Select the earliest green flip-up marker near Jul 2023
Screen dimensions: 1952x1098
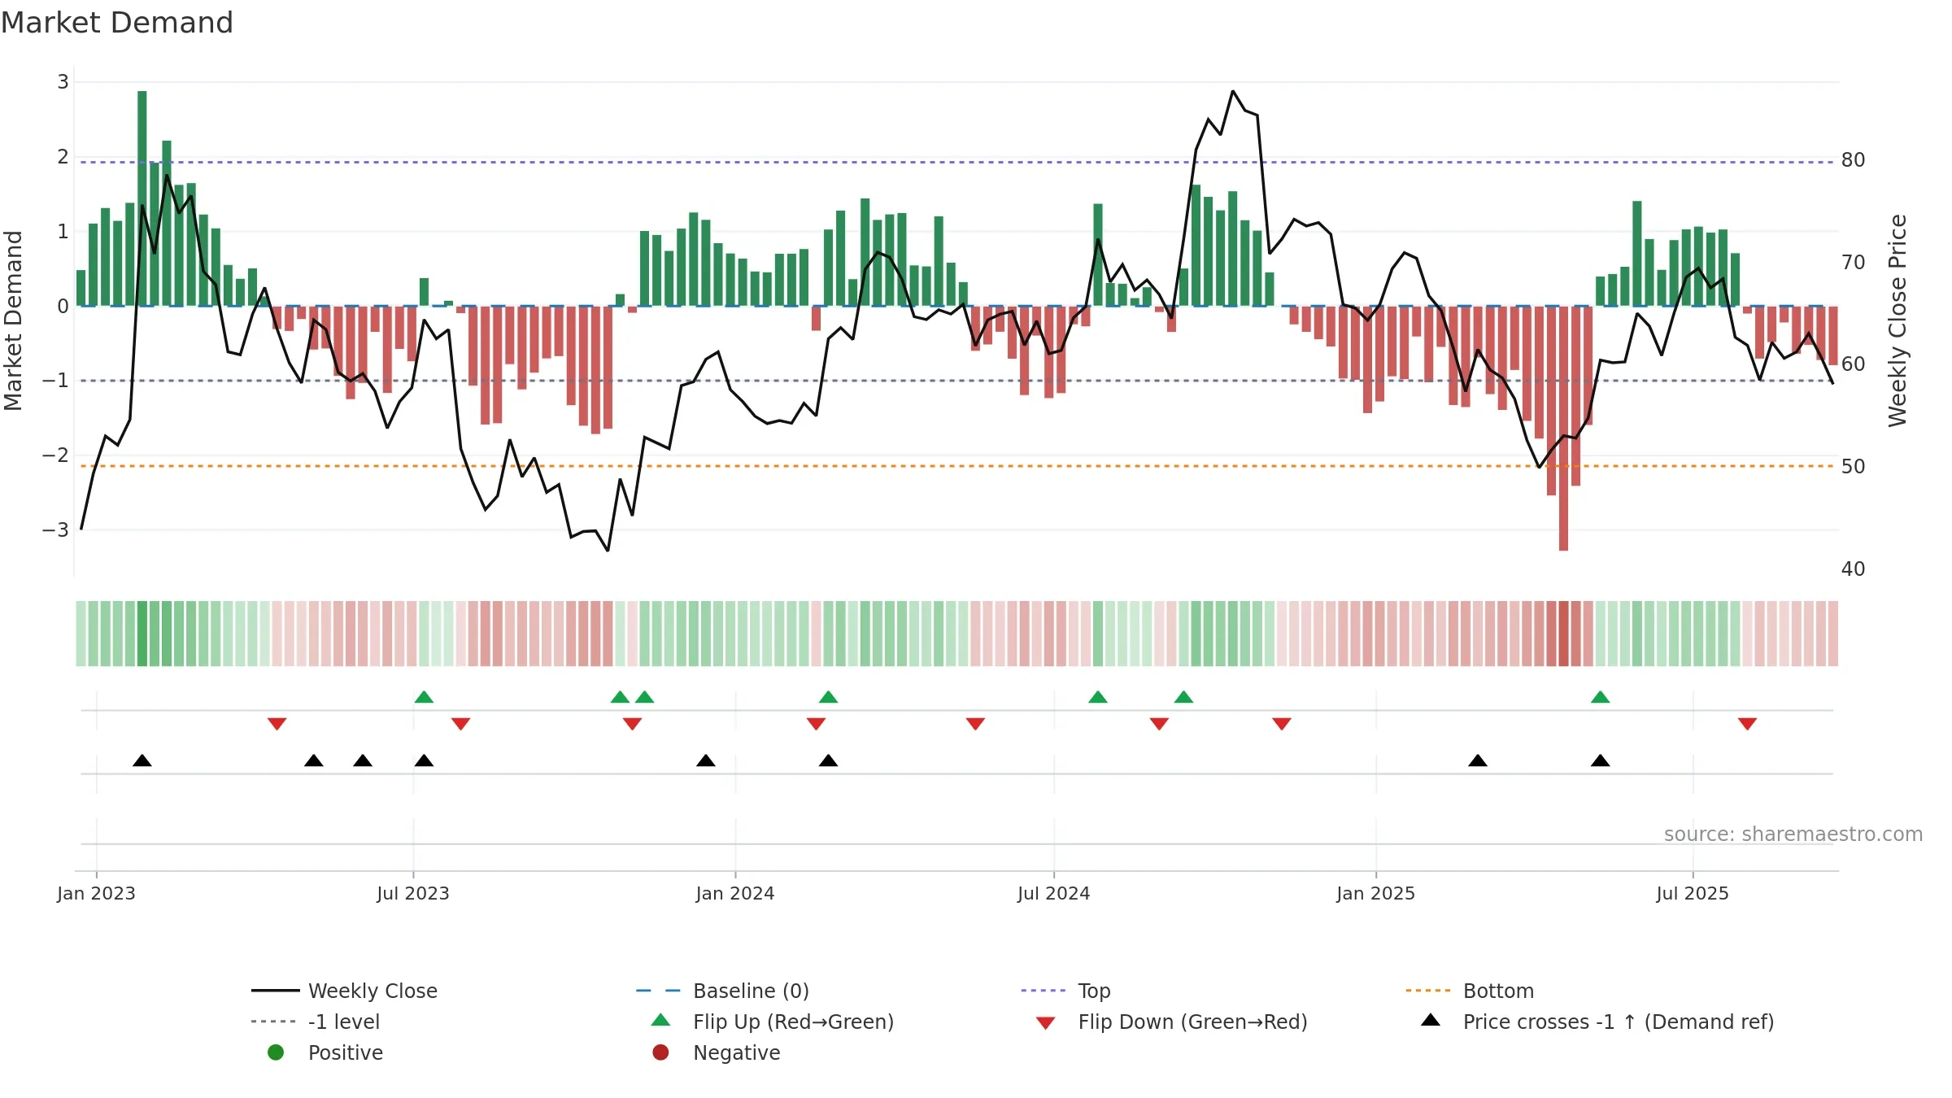424,697
